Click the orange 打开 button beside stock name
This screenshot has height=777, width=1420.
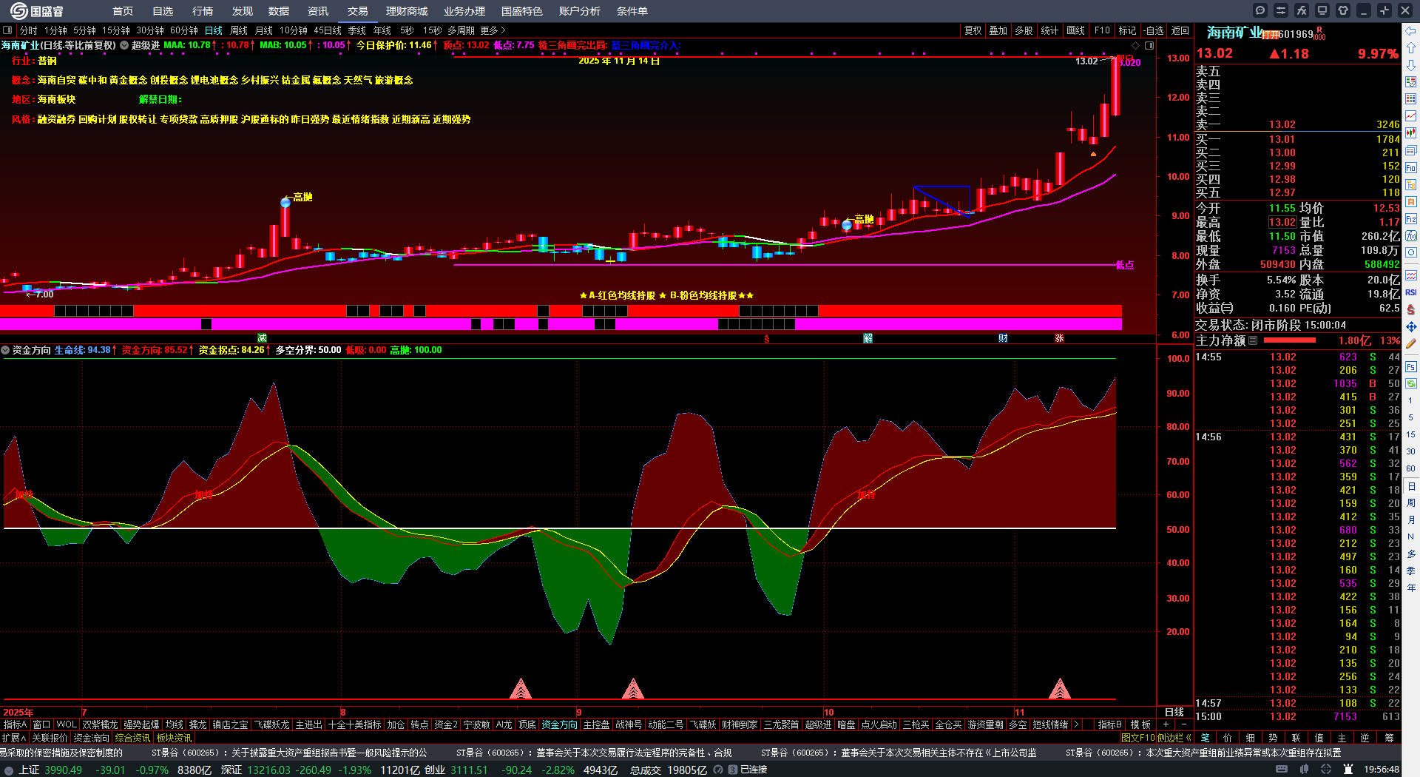click(1271, 35)
